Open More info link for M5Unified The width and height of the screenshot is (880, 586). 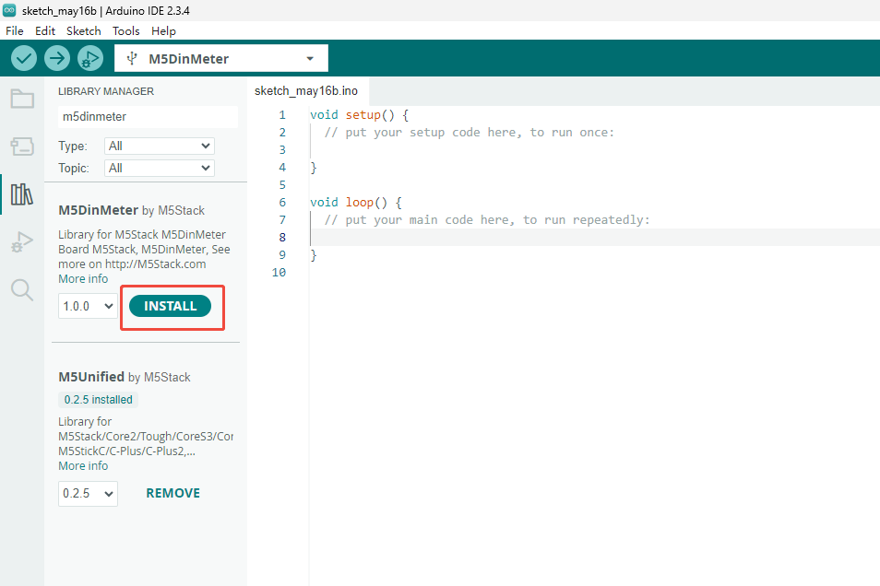[83, 466]
